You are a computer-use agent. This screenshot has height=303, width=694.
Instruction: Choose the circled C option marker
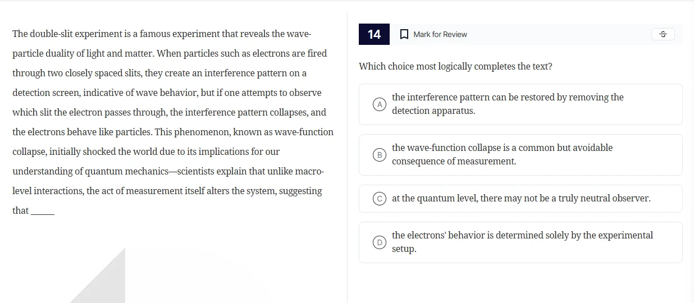380,199
